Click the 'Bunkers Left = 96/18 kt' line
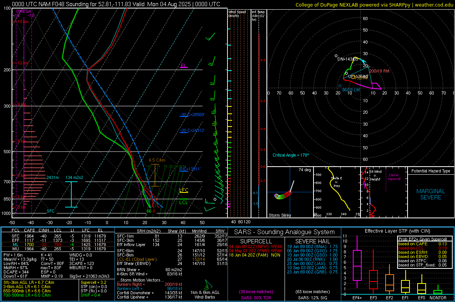 (150, 289)
